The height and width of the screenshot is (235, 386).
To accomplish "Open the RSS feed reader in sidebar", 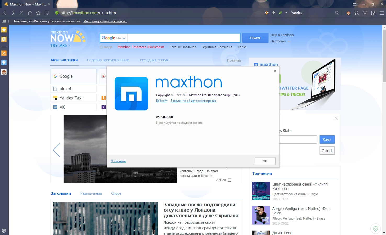I will click(4, 53).
